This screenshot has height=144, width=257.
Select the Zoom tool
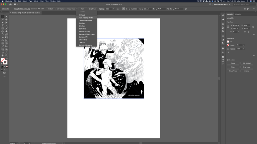tap(6, 55)
